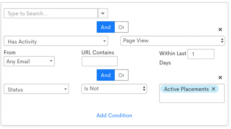Viewport: 231px width, 129px height.
Task: Open the Page View dropdown
Action: 173,41
